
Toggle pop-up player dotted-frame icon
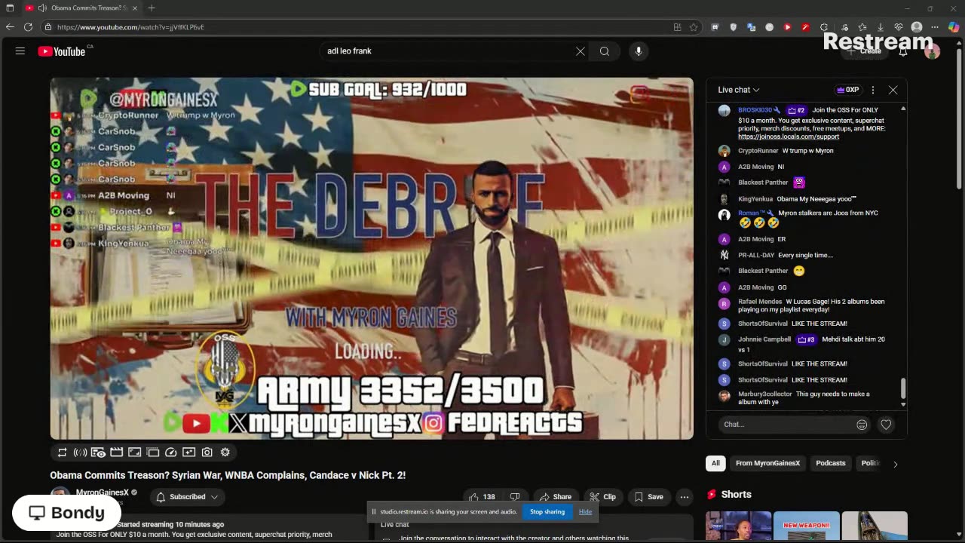point(152,452)
